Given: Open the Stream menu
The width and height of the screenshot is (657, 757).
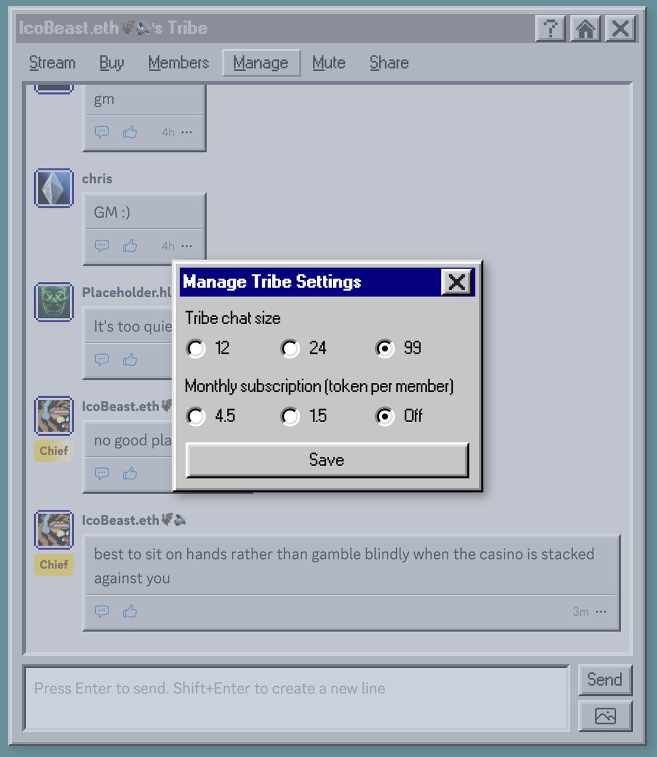Looking at the screenshot, I should 52,62.
